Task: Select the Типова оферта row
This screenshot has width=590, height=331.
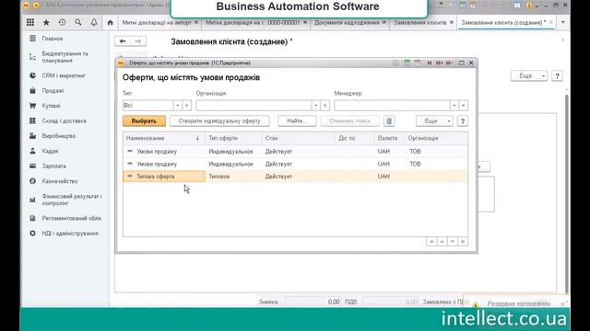Action: click(295, 177)
